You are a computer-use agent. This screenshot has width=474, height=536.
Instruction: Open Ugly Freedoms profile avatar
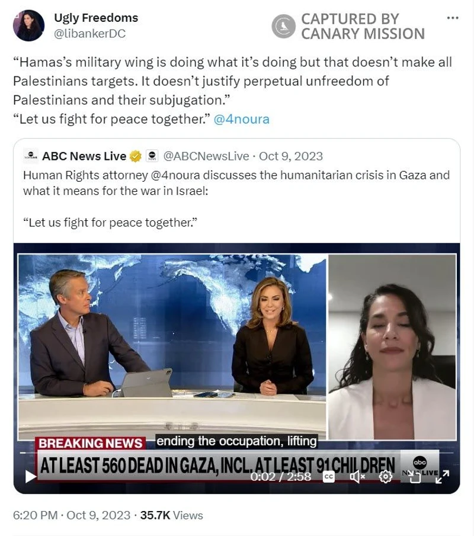click(x=28, y=25)
